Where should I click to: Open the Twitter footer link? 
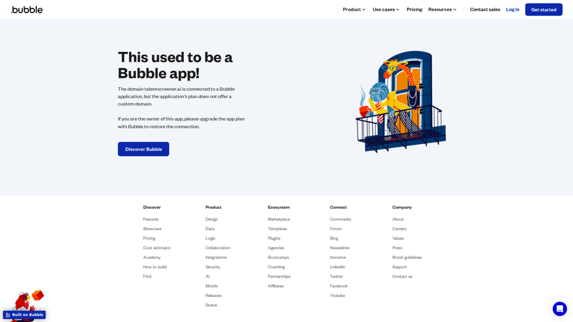coord(336,276)
